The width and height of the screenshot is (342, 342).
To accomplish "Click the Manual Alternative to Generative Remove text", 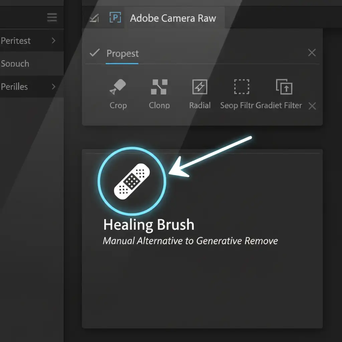I will click(x=190, y=241).
